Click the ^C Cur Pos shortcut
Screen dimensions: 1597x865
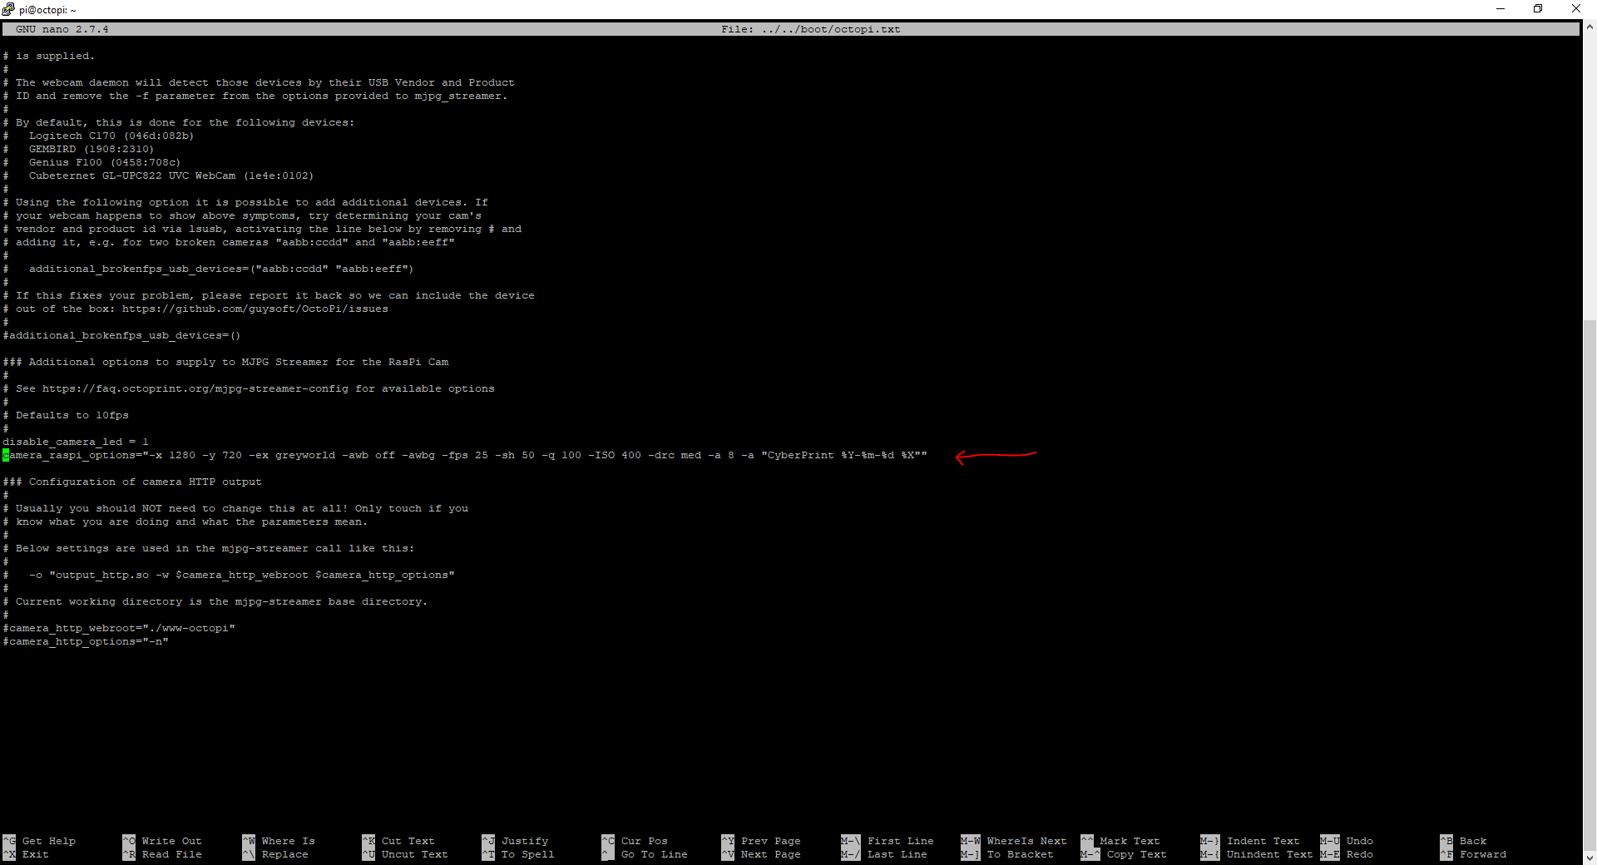[635, 841]
